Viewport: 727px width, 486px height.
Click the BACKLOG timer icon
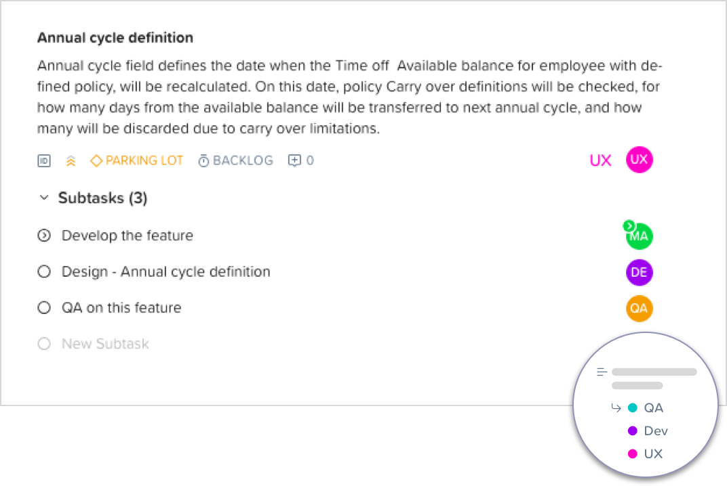tap(203, 161)
